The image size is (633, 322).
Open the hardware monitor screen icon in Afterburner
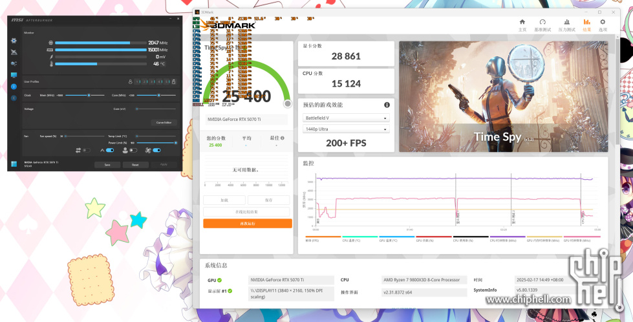tap(14, 75)
